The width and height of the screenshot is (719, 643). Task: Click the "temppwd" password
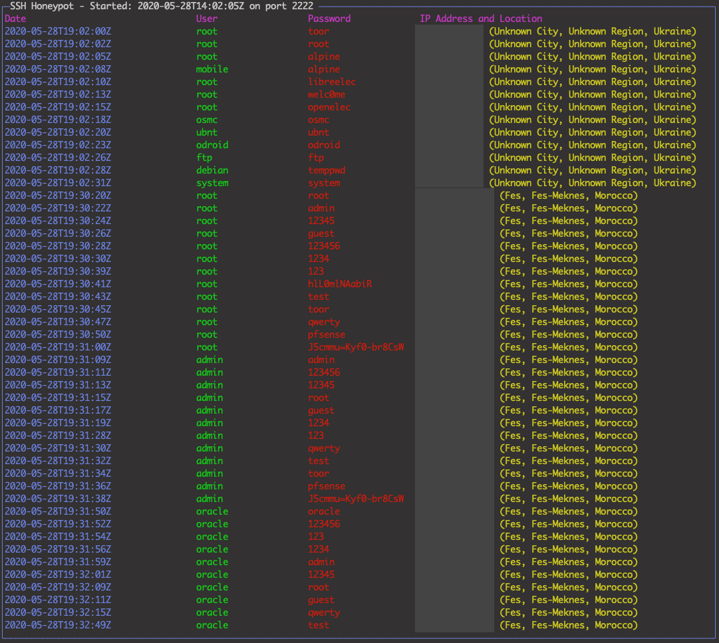[x=327, y=170]
